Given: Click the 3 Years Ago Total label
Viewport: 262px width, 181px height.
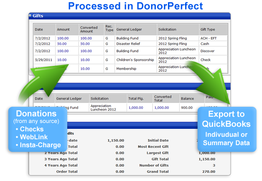Looking at the screenshot, I should point(61,159).
